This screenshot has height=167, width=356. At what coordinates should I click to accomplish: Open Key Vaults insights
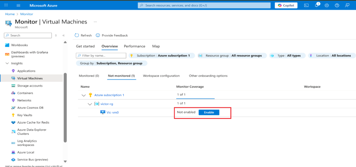point(25,115)
